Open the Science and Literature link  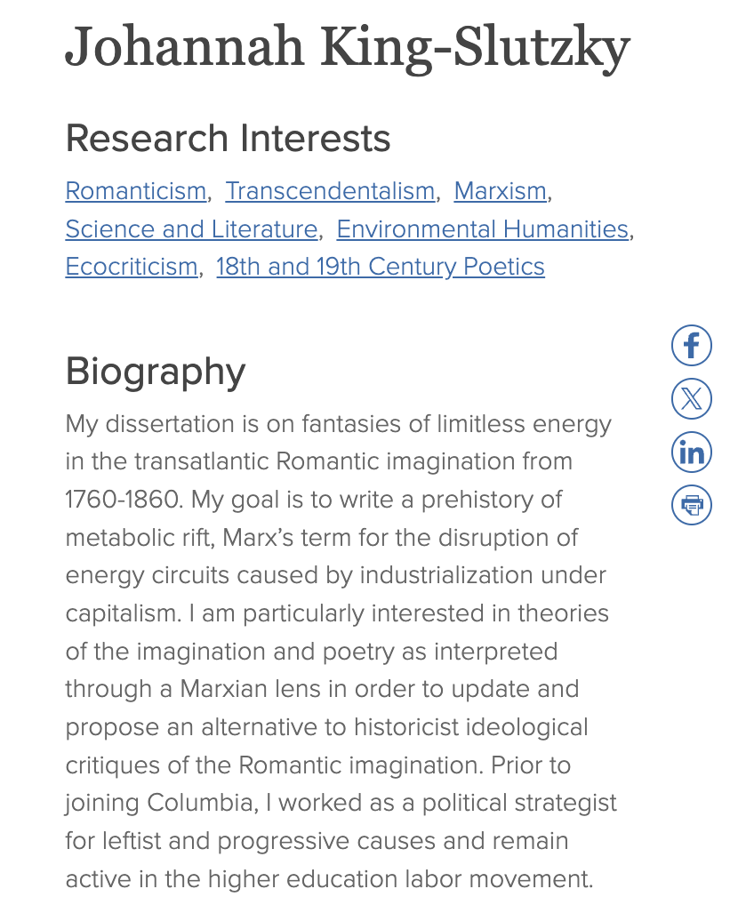click(191, 229)
